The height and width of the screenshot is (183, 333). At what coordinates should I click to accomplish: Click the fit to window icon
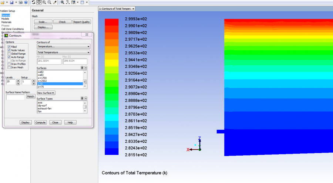62,3
